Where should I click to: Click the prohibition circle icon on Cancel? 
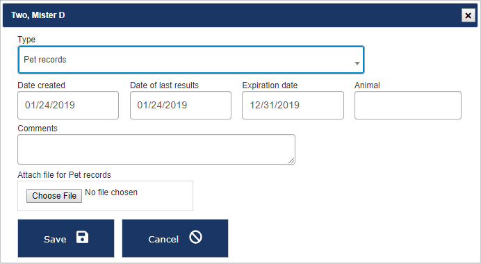coord(196,237)
